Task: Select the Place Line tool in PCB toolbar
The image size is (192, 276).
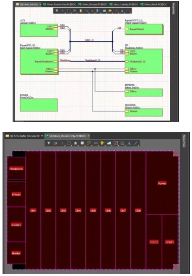Action: tap(135, 143)
